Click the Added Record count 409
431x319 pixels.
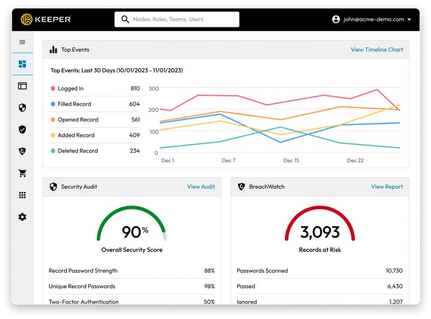[x=134, y=135]
